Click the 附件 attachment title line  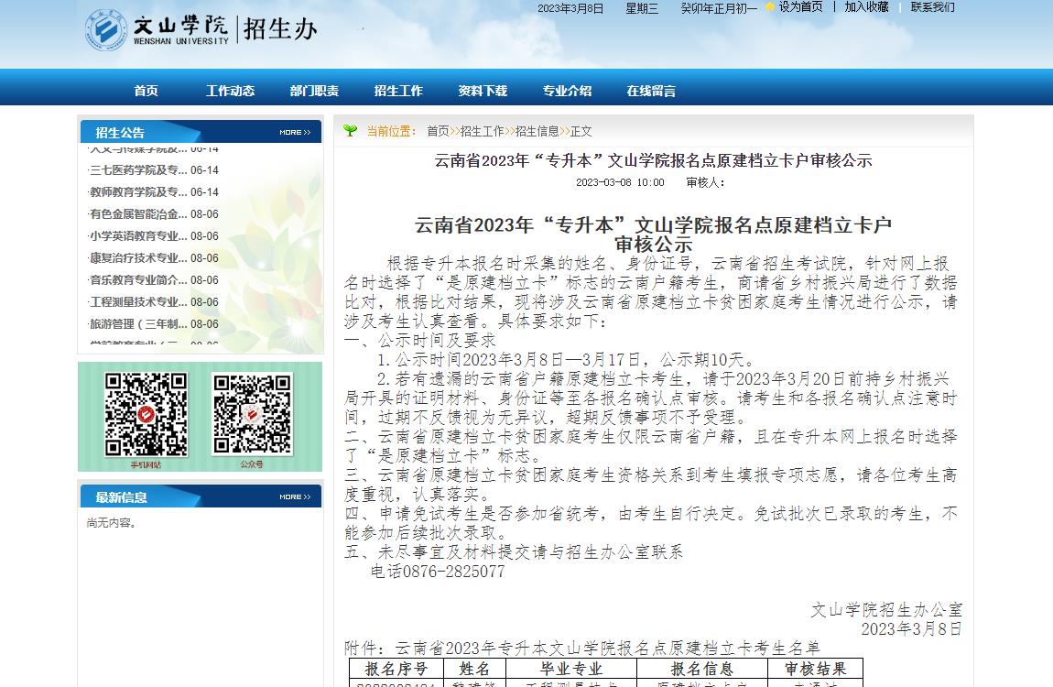[x=582, y=648]
